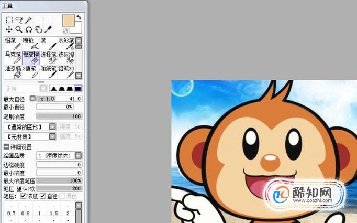This screenshot has width=357, height=223.
Task: Click the monkey image on the canvas
Action: [x=264, y=151]
